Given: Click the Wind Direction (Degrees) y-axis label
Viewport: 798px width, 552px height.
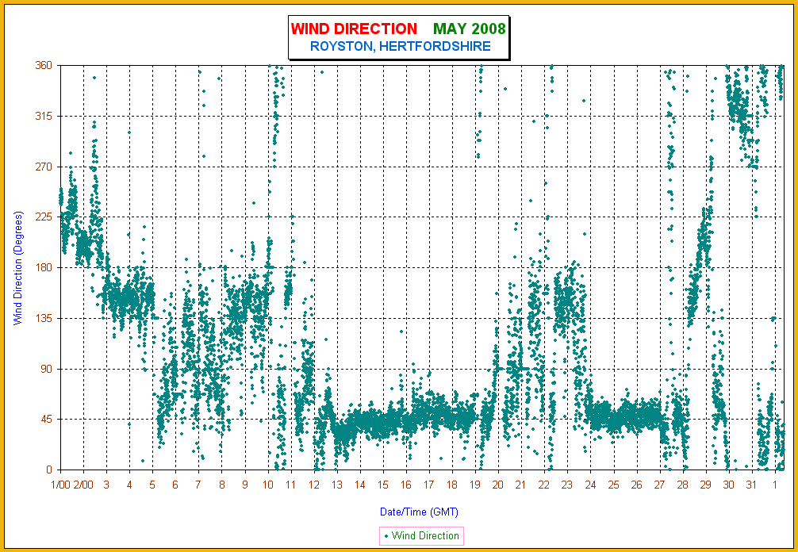Looking at the screenshot, I should [x=17, y=267].
